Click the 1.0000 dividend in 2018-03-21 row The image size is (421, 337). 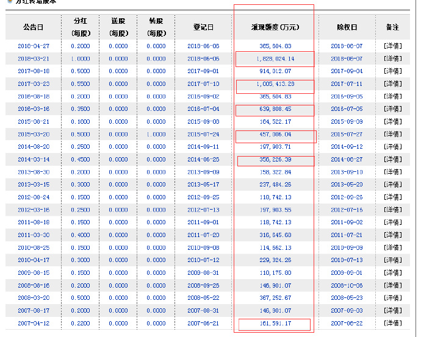(81, 59)
